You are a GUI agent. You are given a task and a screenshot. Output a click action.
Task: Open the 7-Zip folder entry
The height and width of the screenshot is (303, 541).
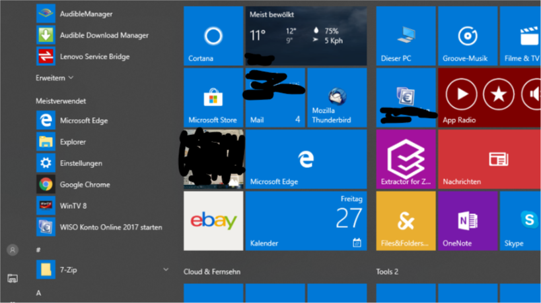pyautogui.click(x=104, y=269)
